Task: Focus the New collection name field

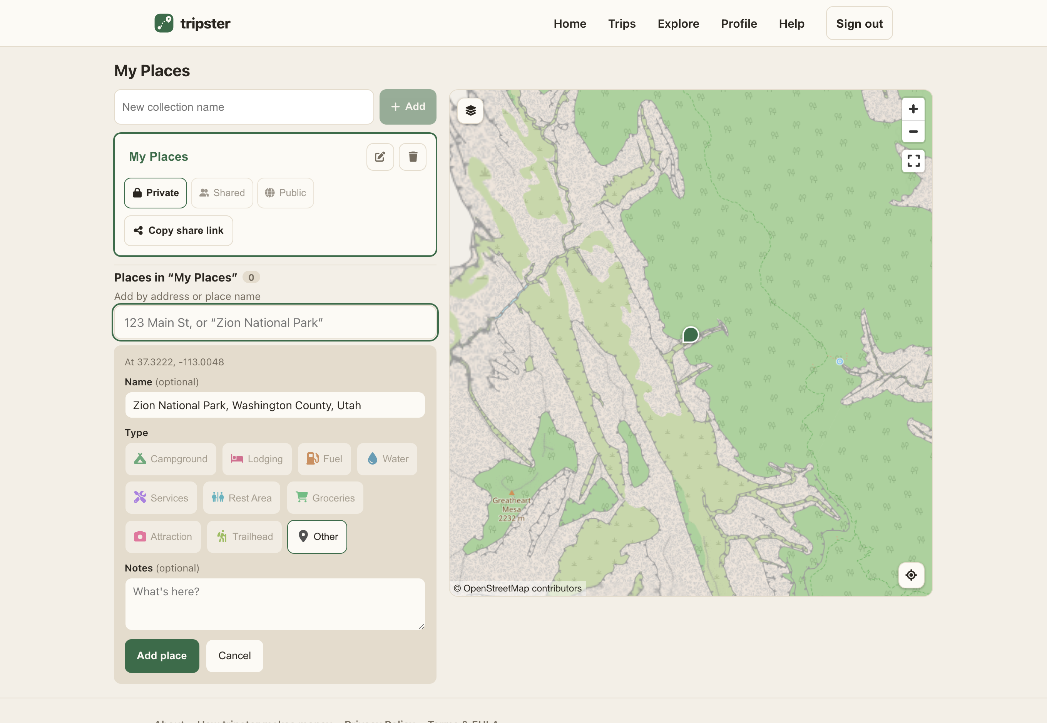Action: pos(244,107)
